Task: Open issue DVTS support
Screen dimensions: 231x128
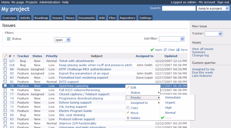Action: pos(69,82)
